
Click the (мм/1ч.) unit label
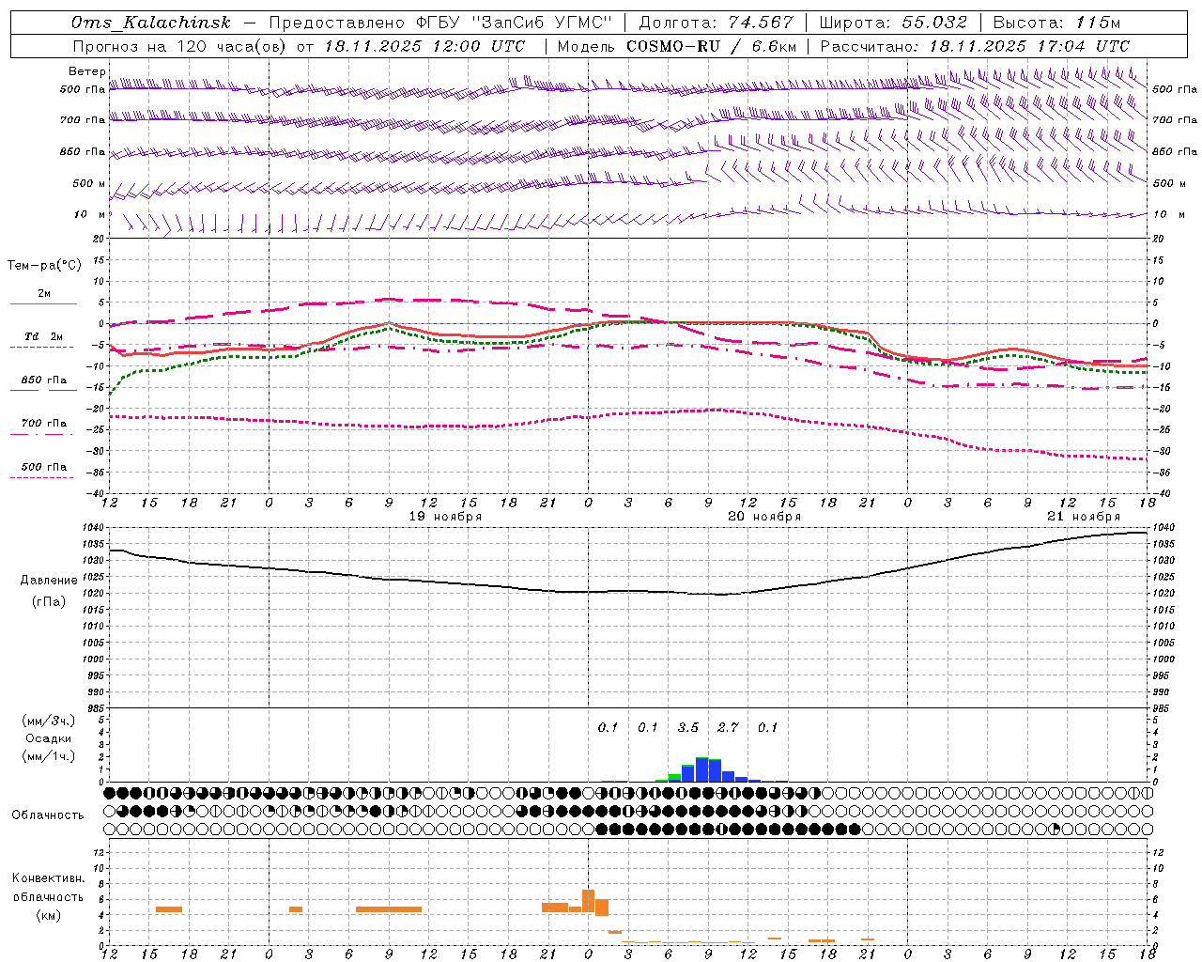49,756
